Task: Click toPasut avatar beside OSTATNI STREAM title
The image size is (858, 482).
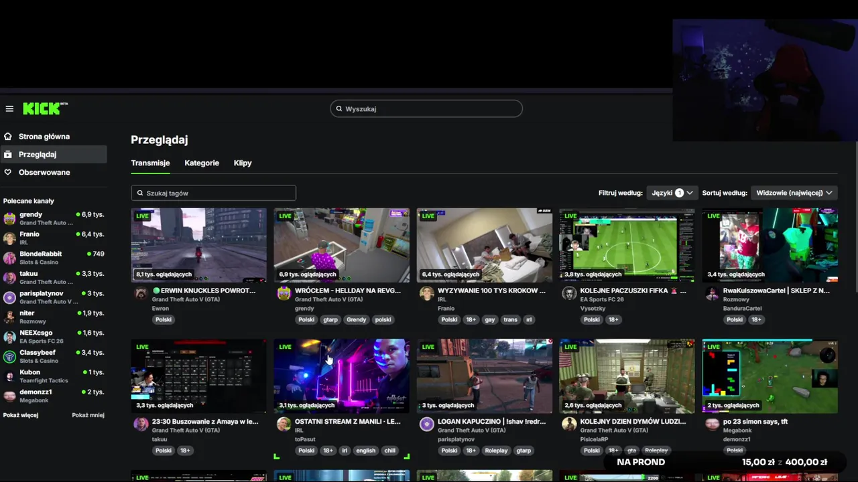Action: pos(284,424)
